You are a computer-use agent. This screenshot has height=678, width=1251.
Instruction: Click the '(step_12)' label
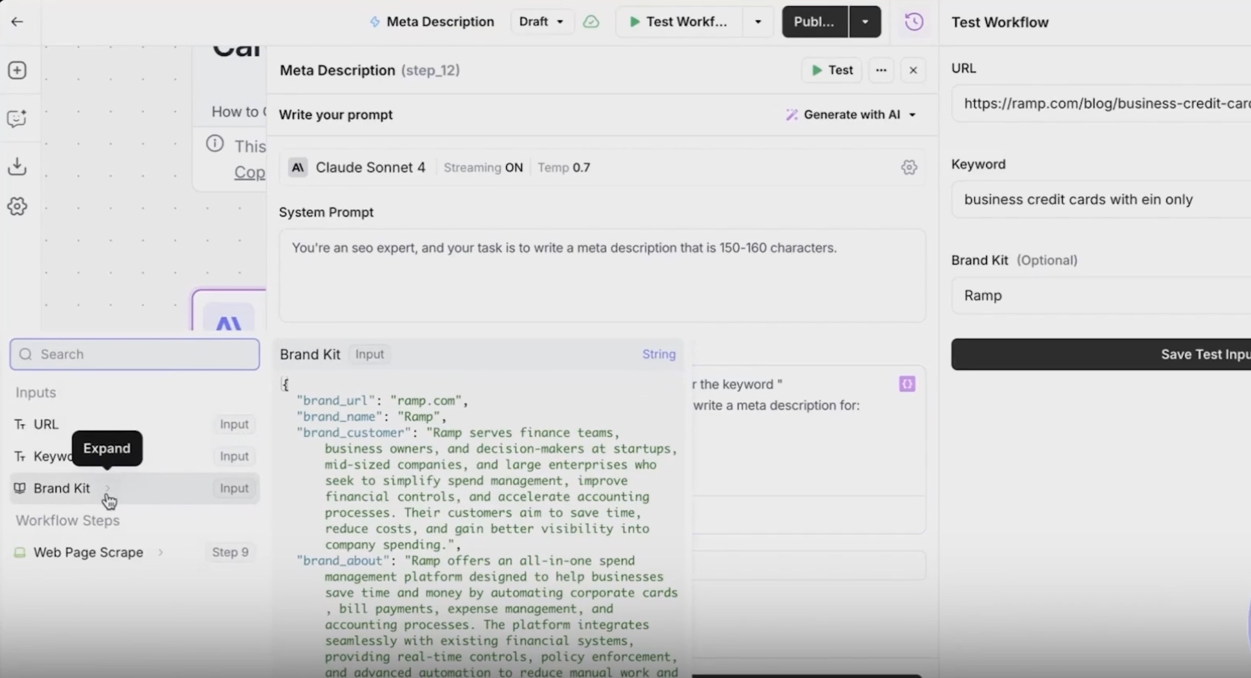pos(430,71)
